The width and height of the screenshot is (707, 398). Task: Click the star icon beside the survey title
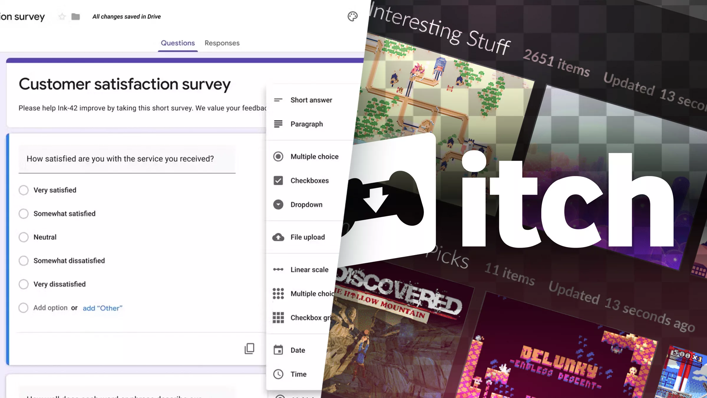pyautogui.click(x=62, y=17)
